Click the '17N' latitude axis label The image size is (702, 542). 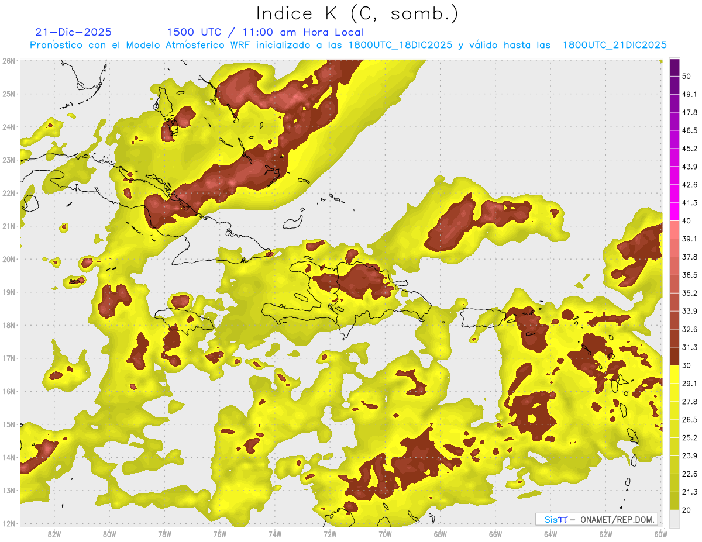(x=9, y=358)
